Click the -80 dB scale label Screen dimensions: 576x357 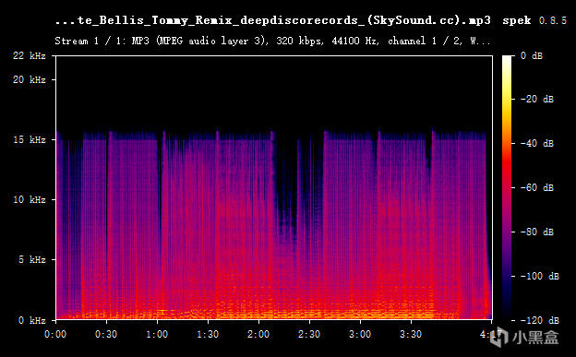pos(537,232)
